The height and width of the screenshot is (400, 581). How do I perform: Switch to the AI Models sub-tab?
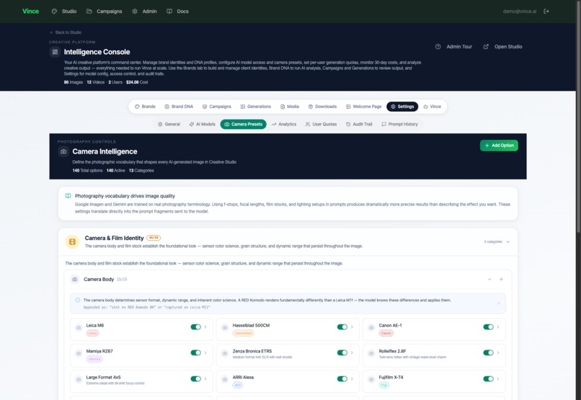(x=203, y=124)
